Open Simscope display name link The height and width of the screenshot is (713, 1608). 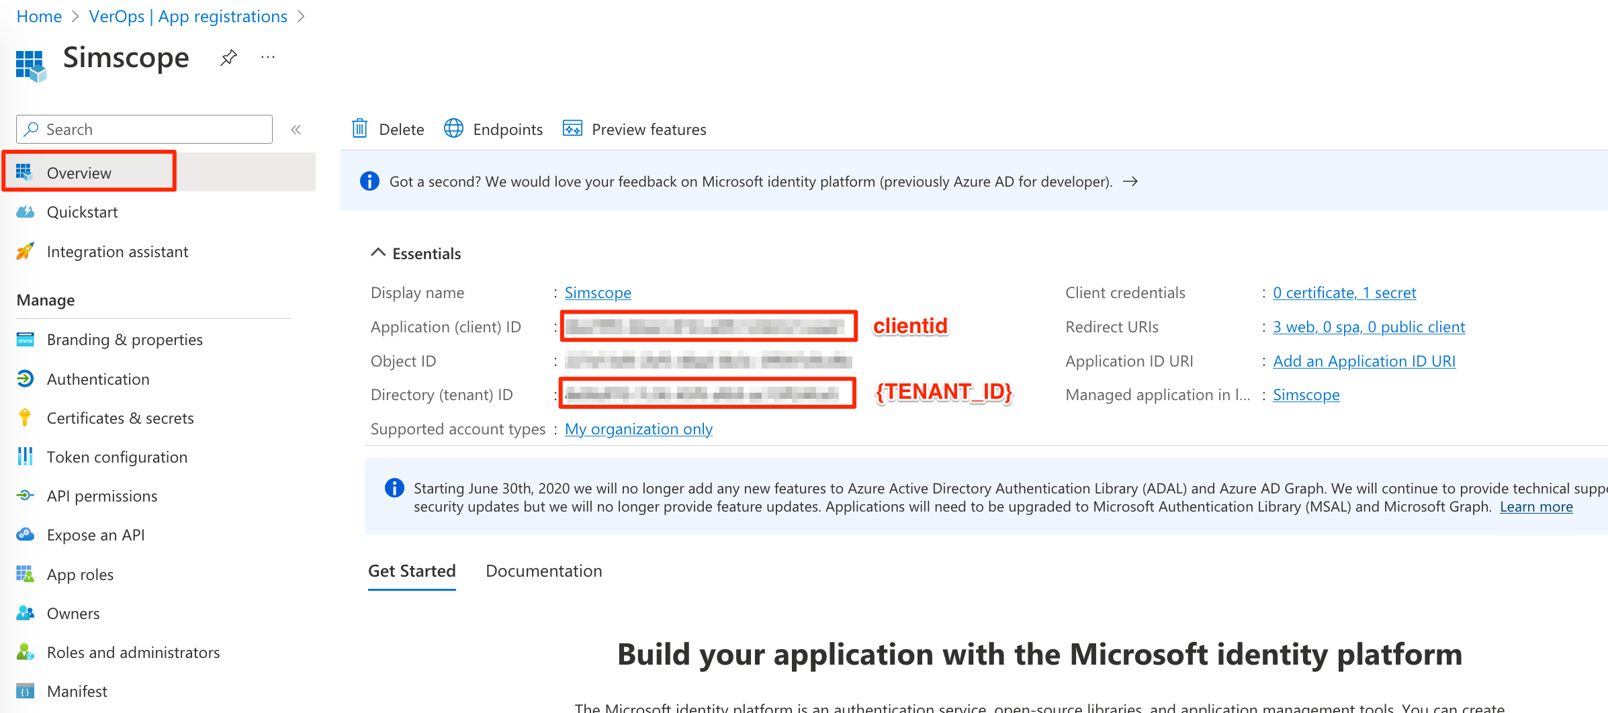(598, 293)
